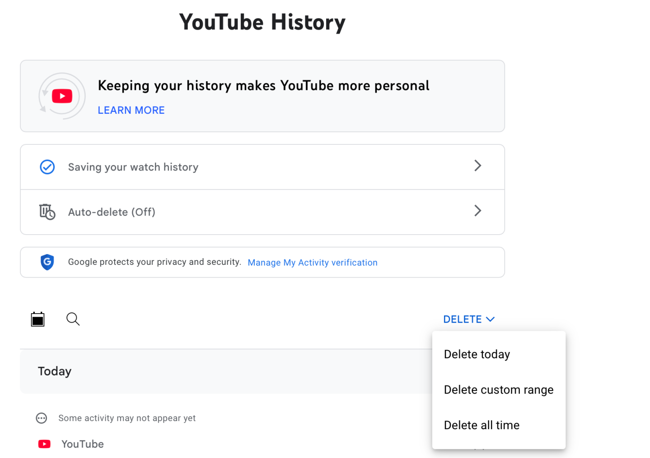This screenshot has height=458, width=650.
Task: Select Delete today from menu
Action: coord(477,354)
